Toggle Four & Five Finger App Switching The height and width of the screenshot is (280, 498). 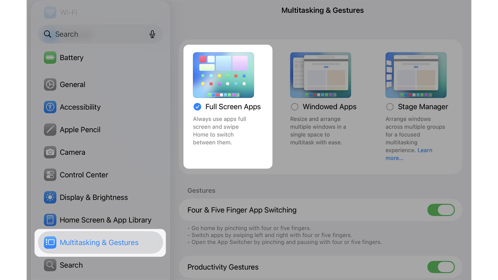tap(441, 210)
